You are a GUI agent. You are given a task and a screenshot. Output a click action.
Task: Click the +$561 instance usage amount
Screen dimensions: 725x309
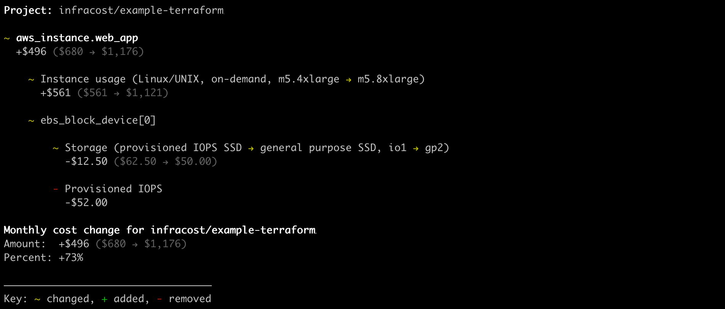coord(56,93)
